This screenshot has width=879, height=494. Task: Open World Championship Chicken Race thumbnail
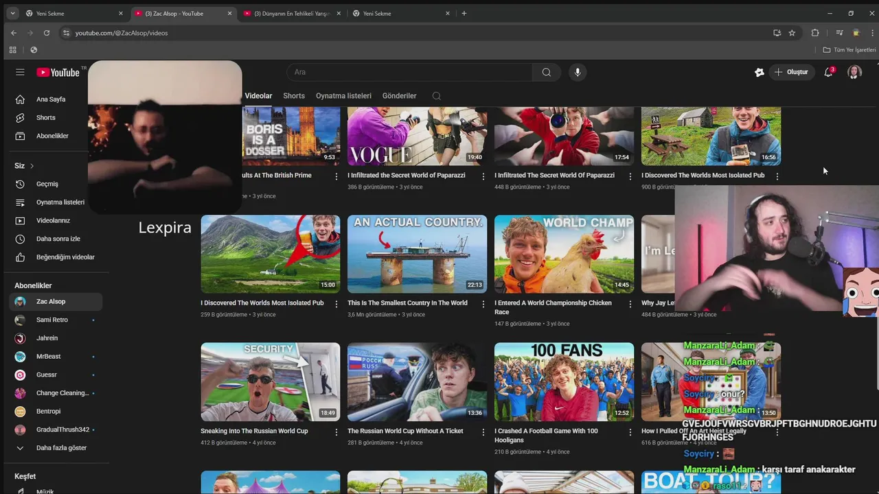pos(564,254)
